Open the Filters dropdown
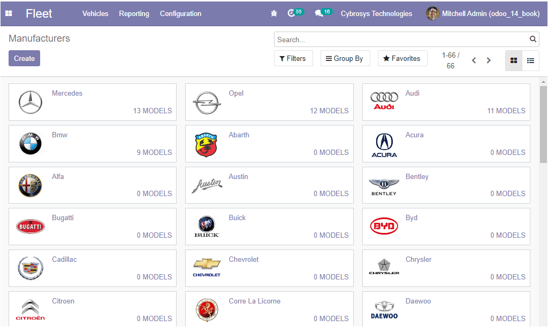The image size is (548, 327). coord(293,58)
